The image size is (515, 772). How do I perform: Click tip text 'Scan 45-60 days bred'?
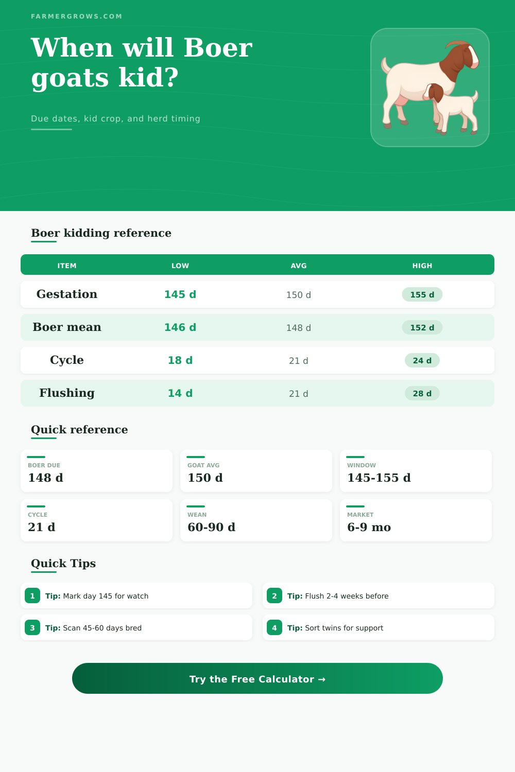102,628
